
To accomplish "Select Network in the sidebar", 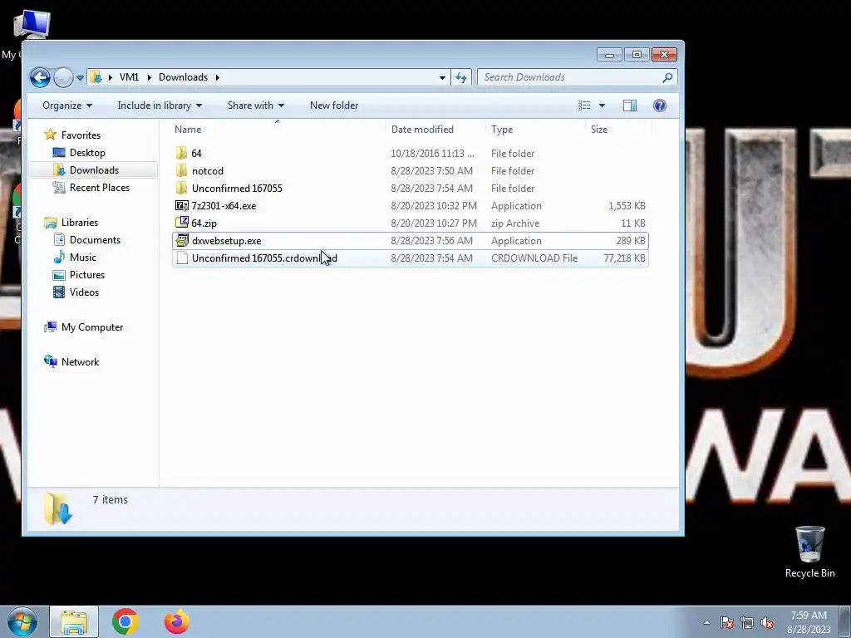I will tap(80, 362).
